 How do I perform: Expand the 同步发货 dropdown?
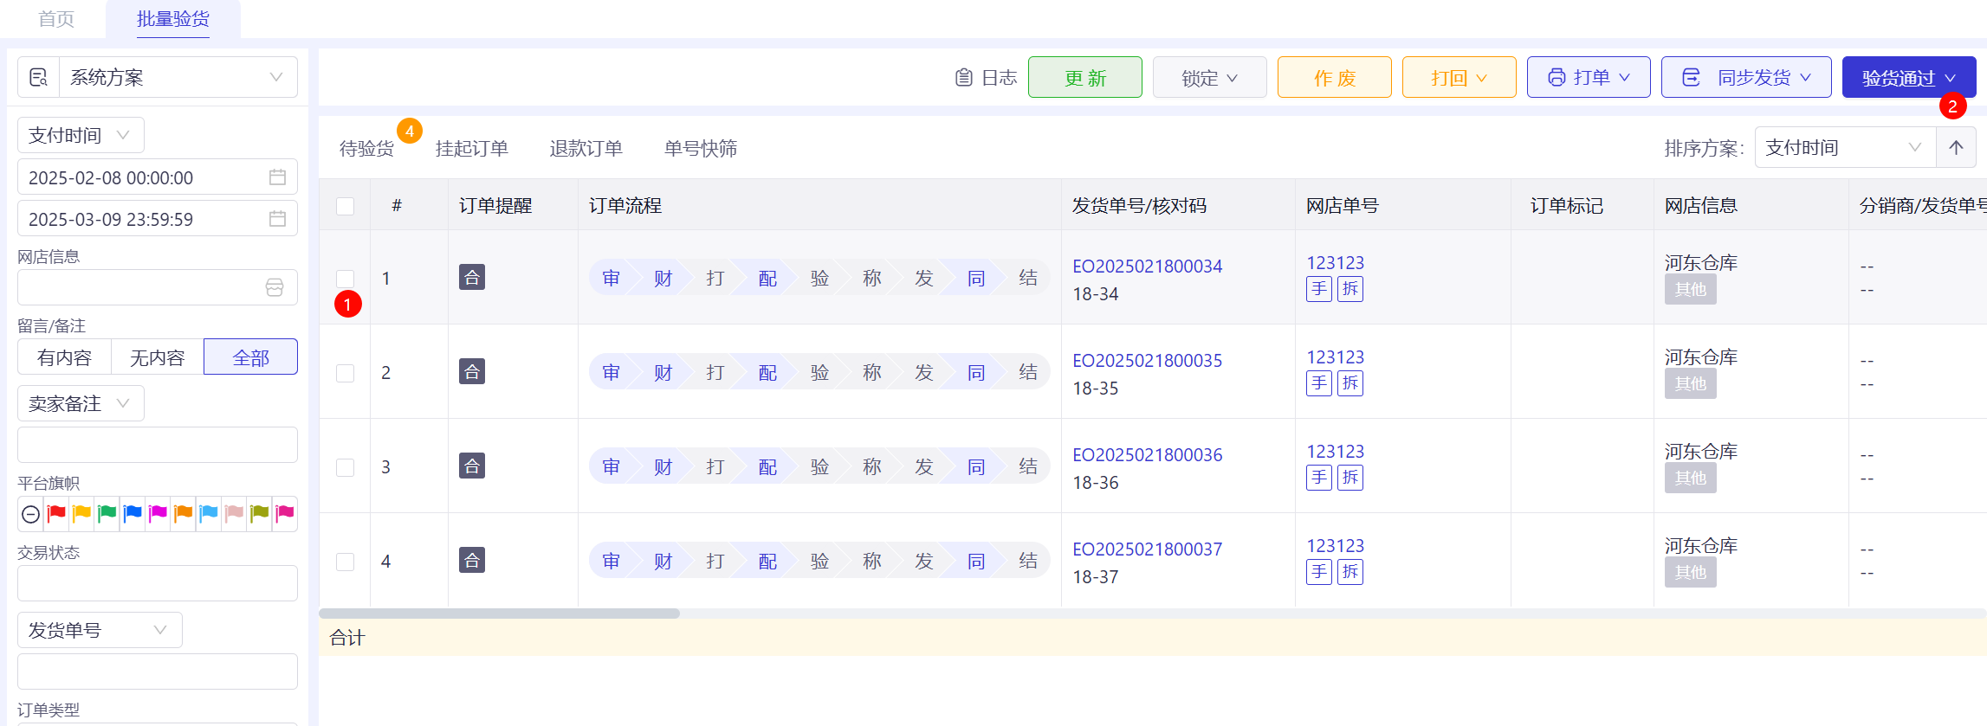pyautogui.click(x=1746, y=78)
